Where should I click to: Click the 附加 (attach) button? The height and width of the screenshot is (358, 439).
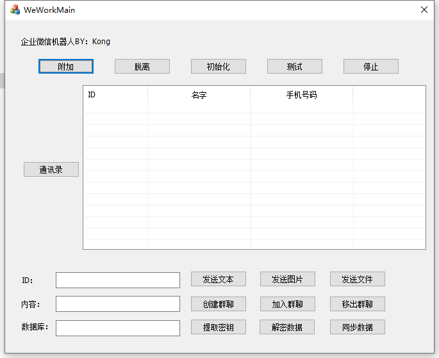66,67
